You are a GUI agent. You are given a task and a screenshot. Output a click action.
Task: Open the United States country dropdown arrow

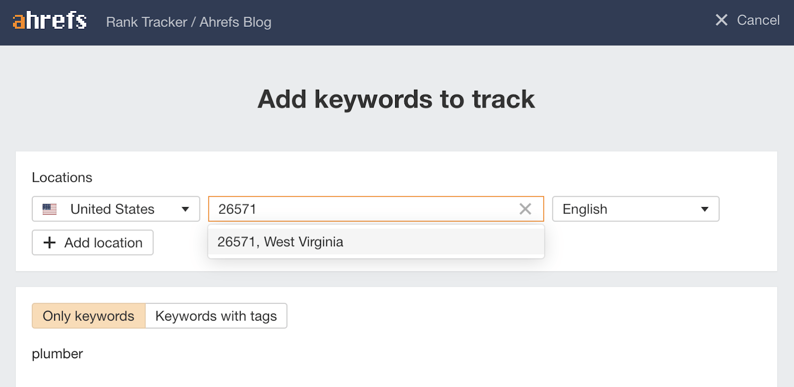coord(184,209)
